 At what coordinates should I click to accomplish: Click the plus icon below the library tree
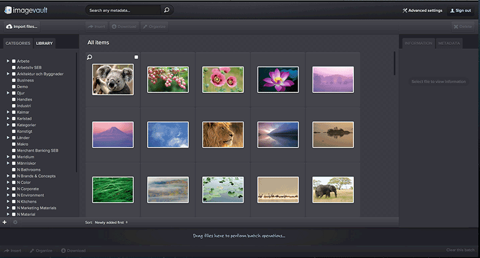coord(5,222)
